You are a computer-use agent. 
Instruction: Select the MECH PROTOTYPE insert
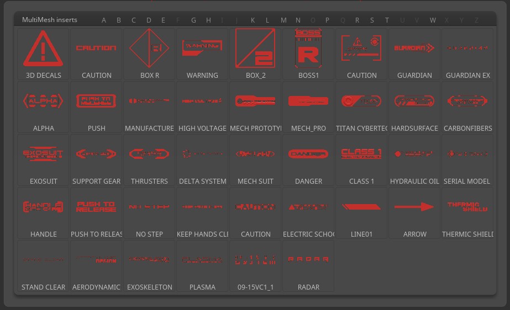coord(255,107)
